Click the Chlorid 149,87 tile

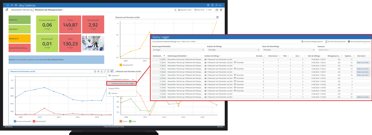[70, 24]
